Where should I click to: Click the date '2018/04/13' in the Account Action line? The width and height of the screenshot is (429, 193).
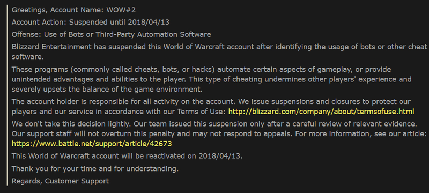click(x=149, y=22)
